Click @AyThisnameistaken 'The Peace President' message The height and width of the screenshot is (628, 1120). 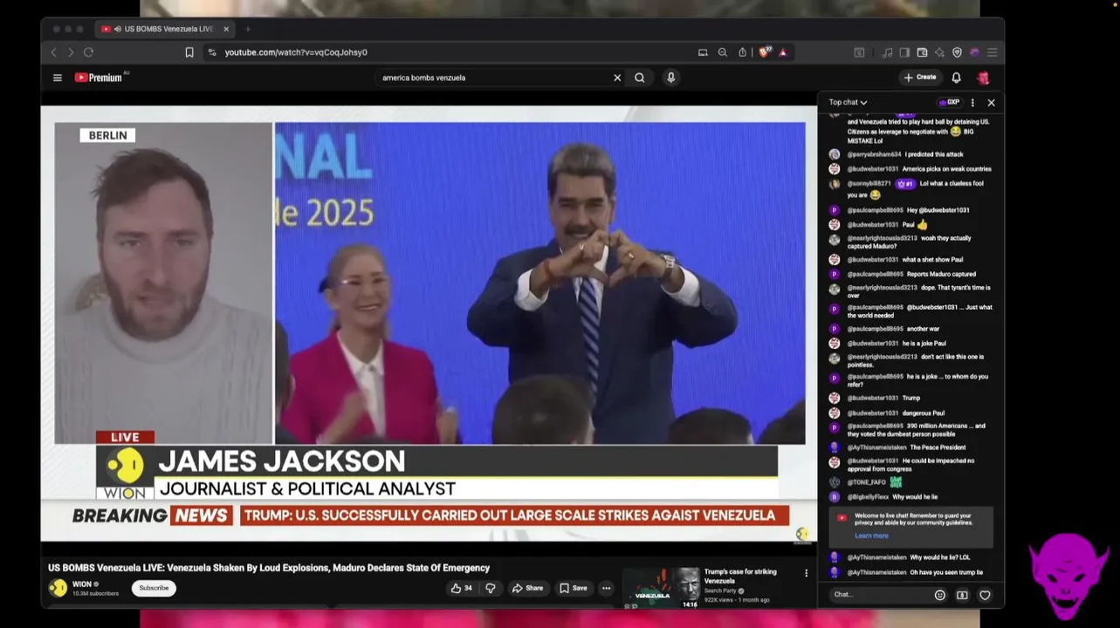[x=910, y=447]
